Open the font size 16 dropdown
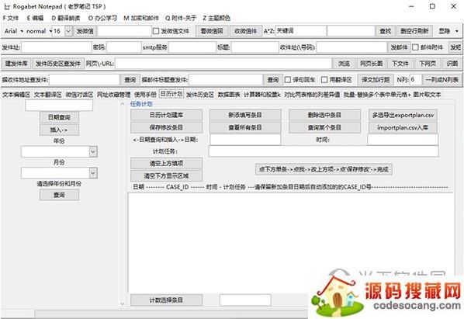 [x=68, y=31]
